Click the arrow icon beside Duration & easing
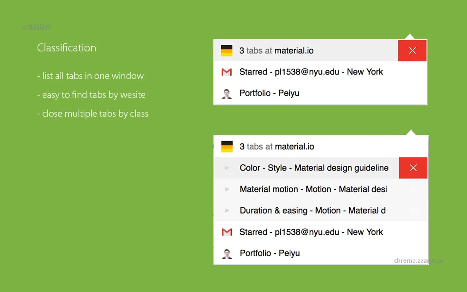This screenshot has height=292, width=467. 227,211
